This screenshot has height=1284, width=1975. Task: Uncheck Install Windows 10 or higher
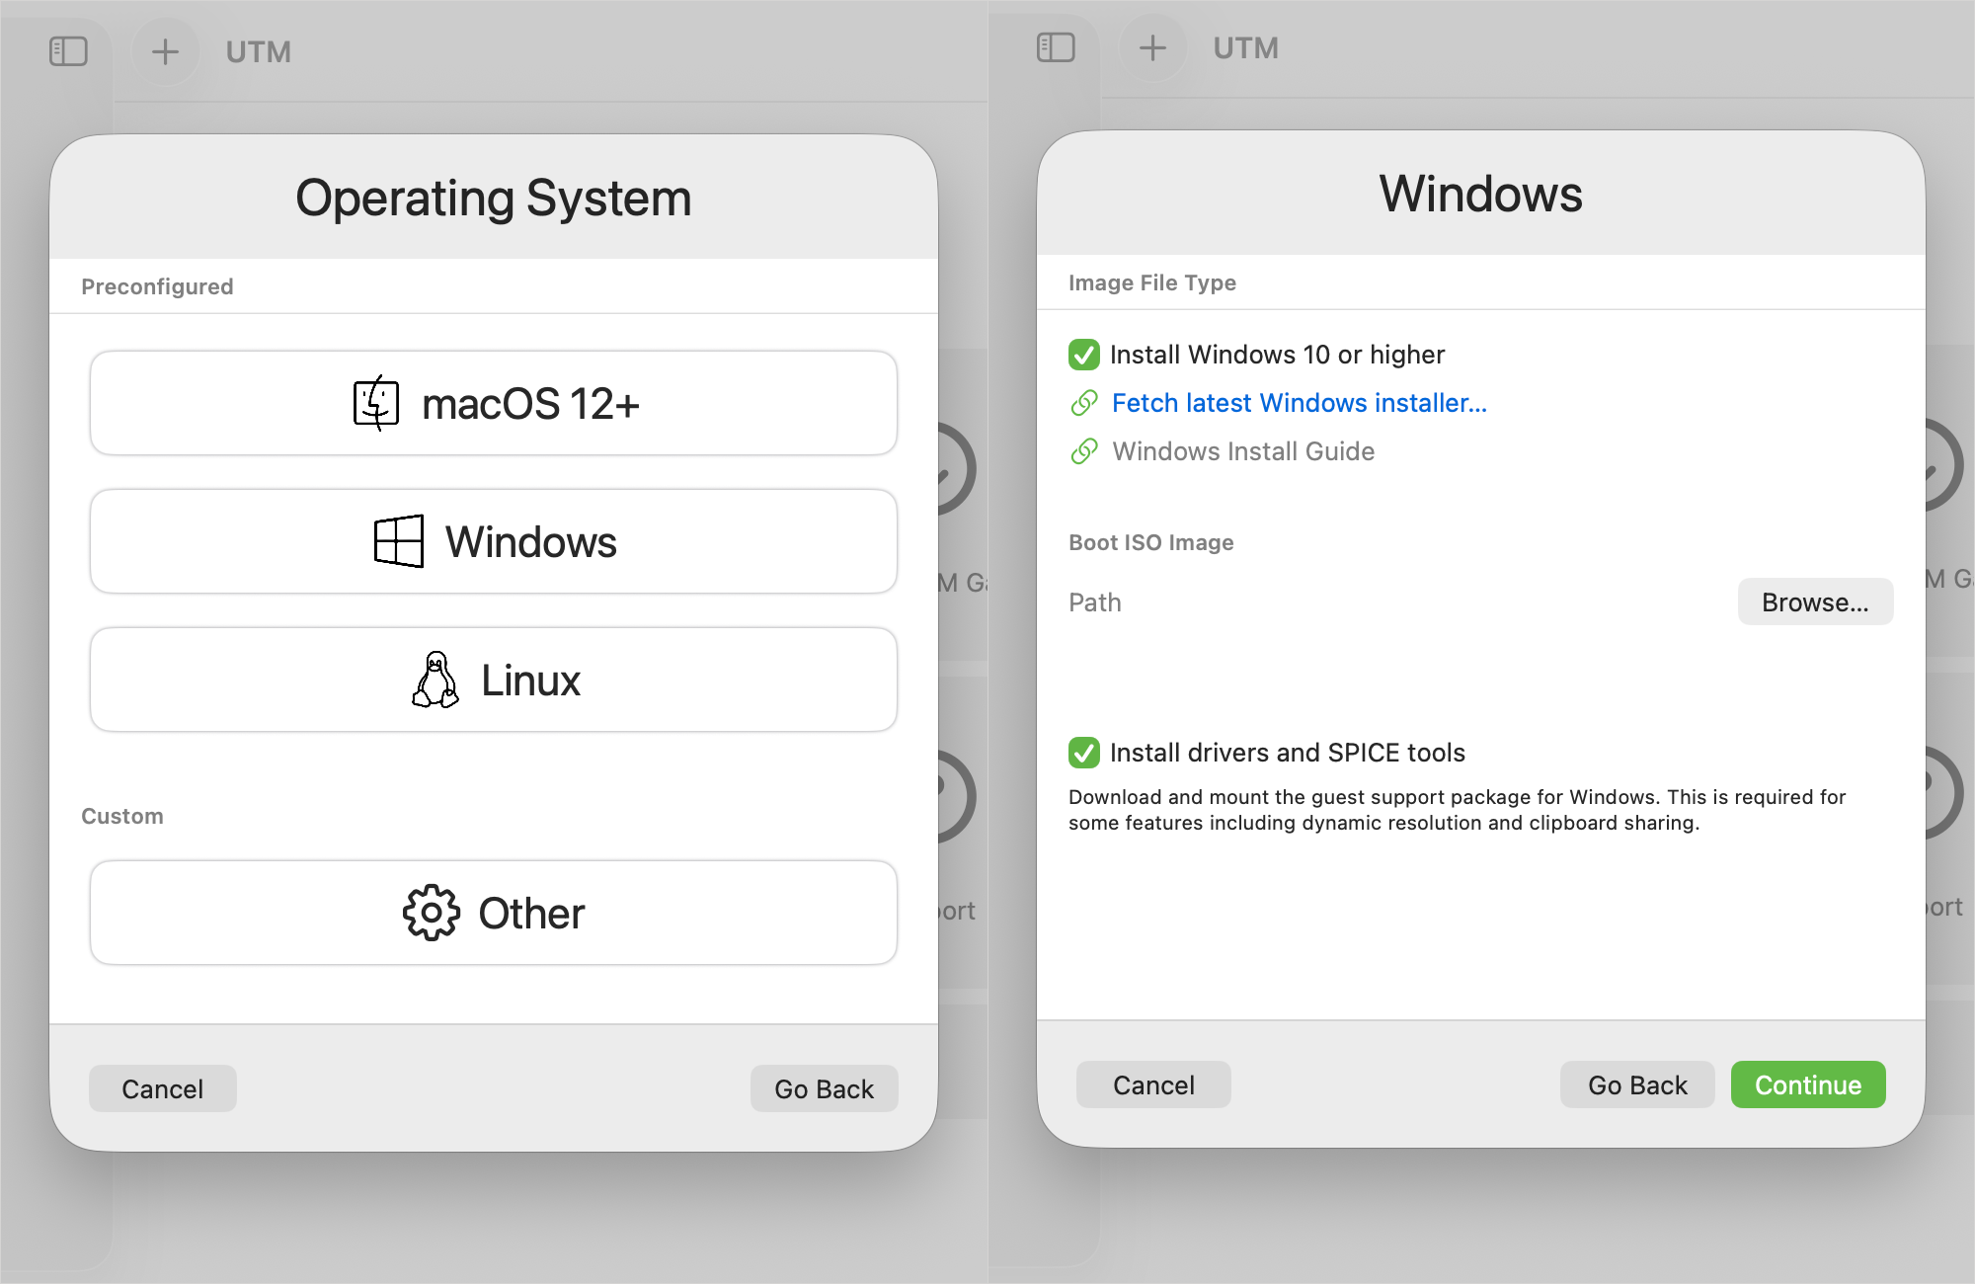click(1084, 355)
